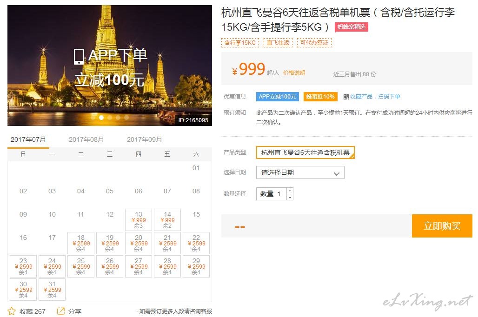Select July 30 on the calendar
The width and height of the screenshot is (478, 317).
tap(23, 289)
